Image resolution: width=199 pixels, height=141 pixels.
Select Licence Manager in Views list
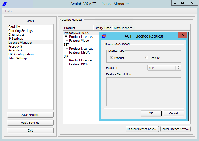click(x=30, y=43)
